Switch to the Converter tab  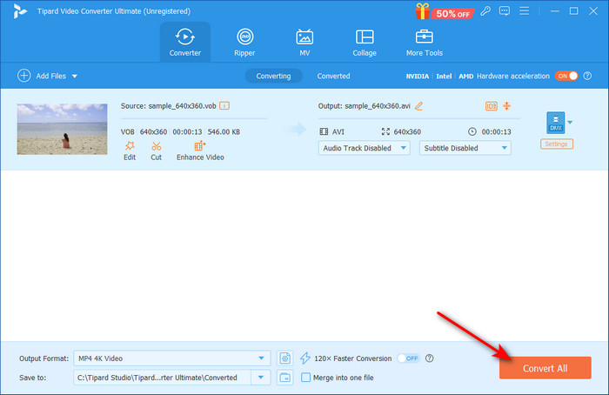tap(184, 42)
